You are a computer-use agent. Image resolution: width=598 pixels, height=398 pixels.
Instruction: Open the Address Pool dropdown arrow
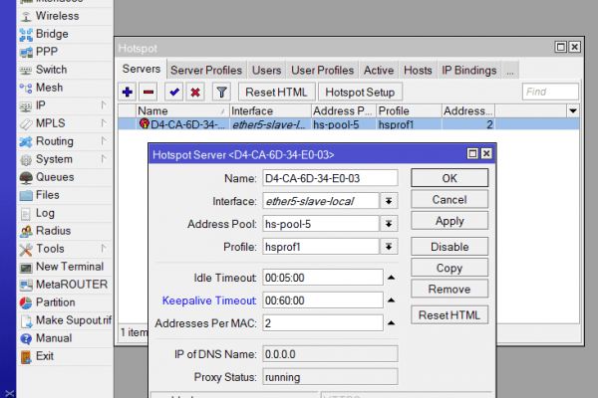pyautogui.click(x=389, y=224)
